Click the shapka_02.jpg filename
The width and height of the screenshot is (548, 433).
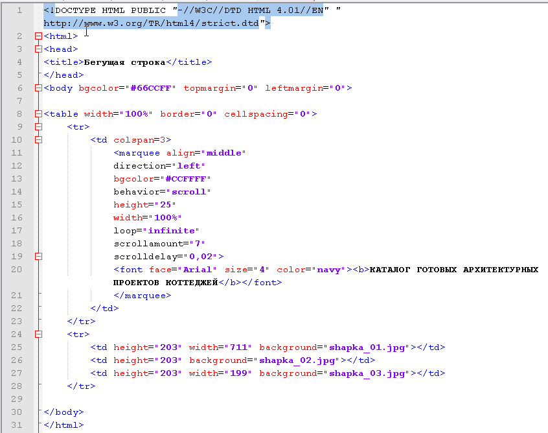point(297,360)
